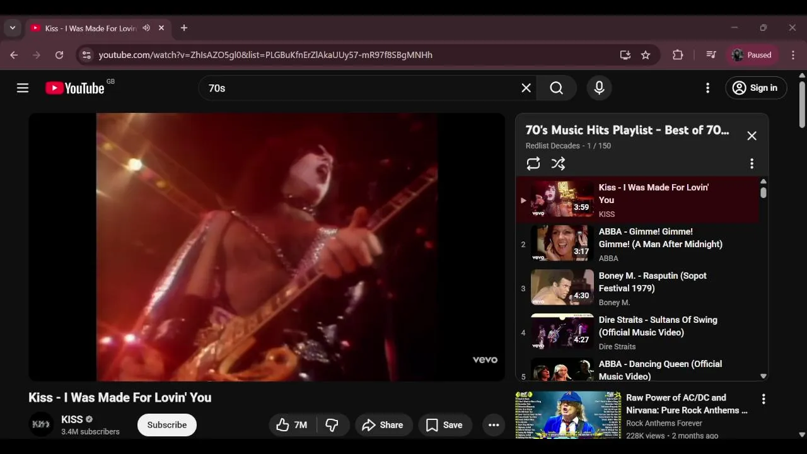The height and width of the screenshot is (454, 807).
Task: Close the Kiss browser tab
Action: pyautogui.click(x=161, y=28)
